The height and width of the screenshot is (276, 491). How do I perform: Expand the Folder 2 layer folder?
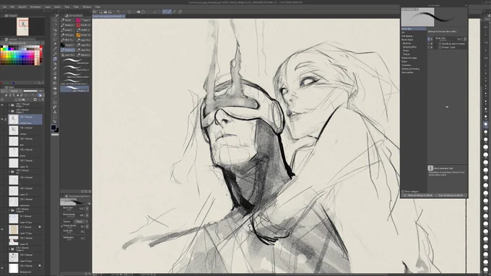tap(9, 111)
